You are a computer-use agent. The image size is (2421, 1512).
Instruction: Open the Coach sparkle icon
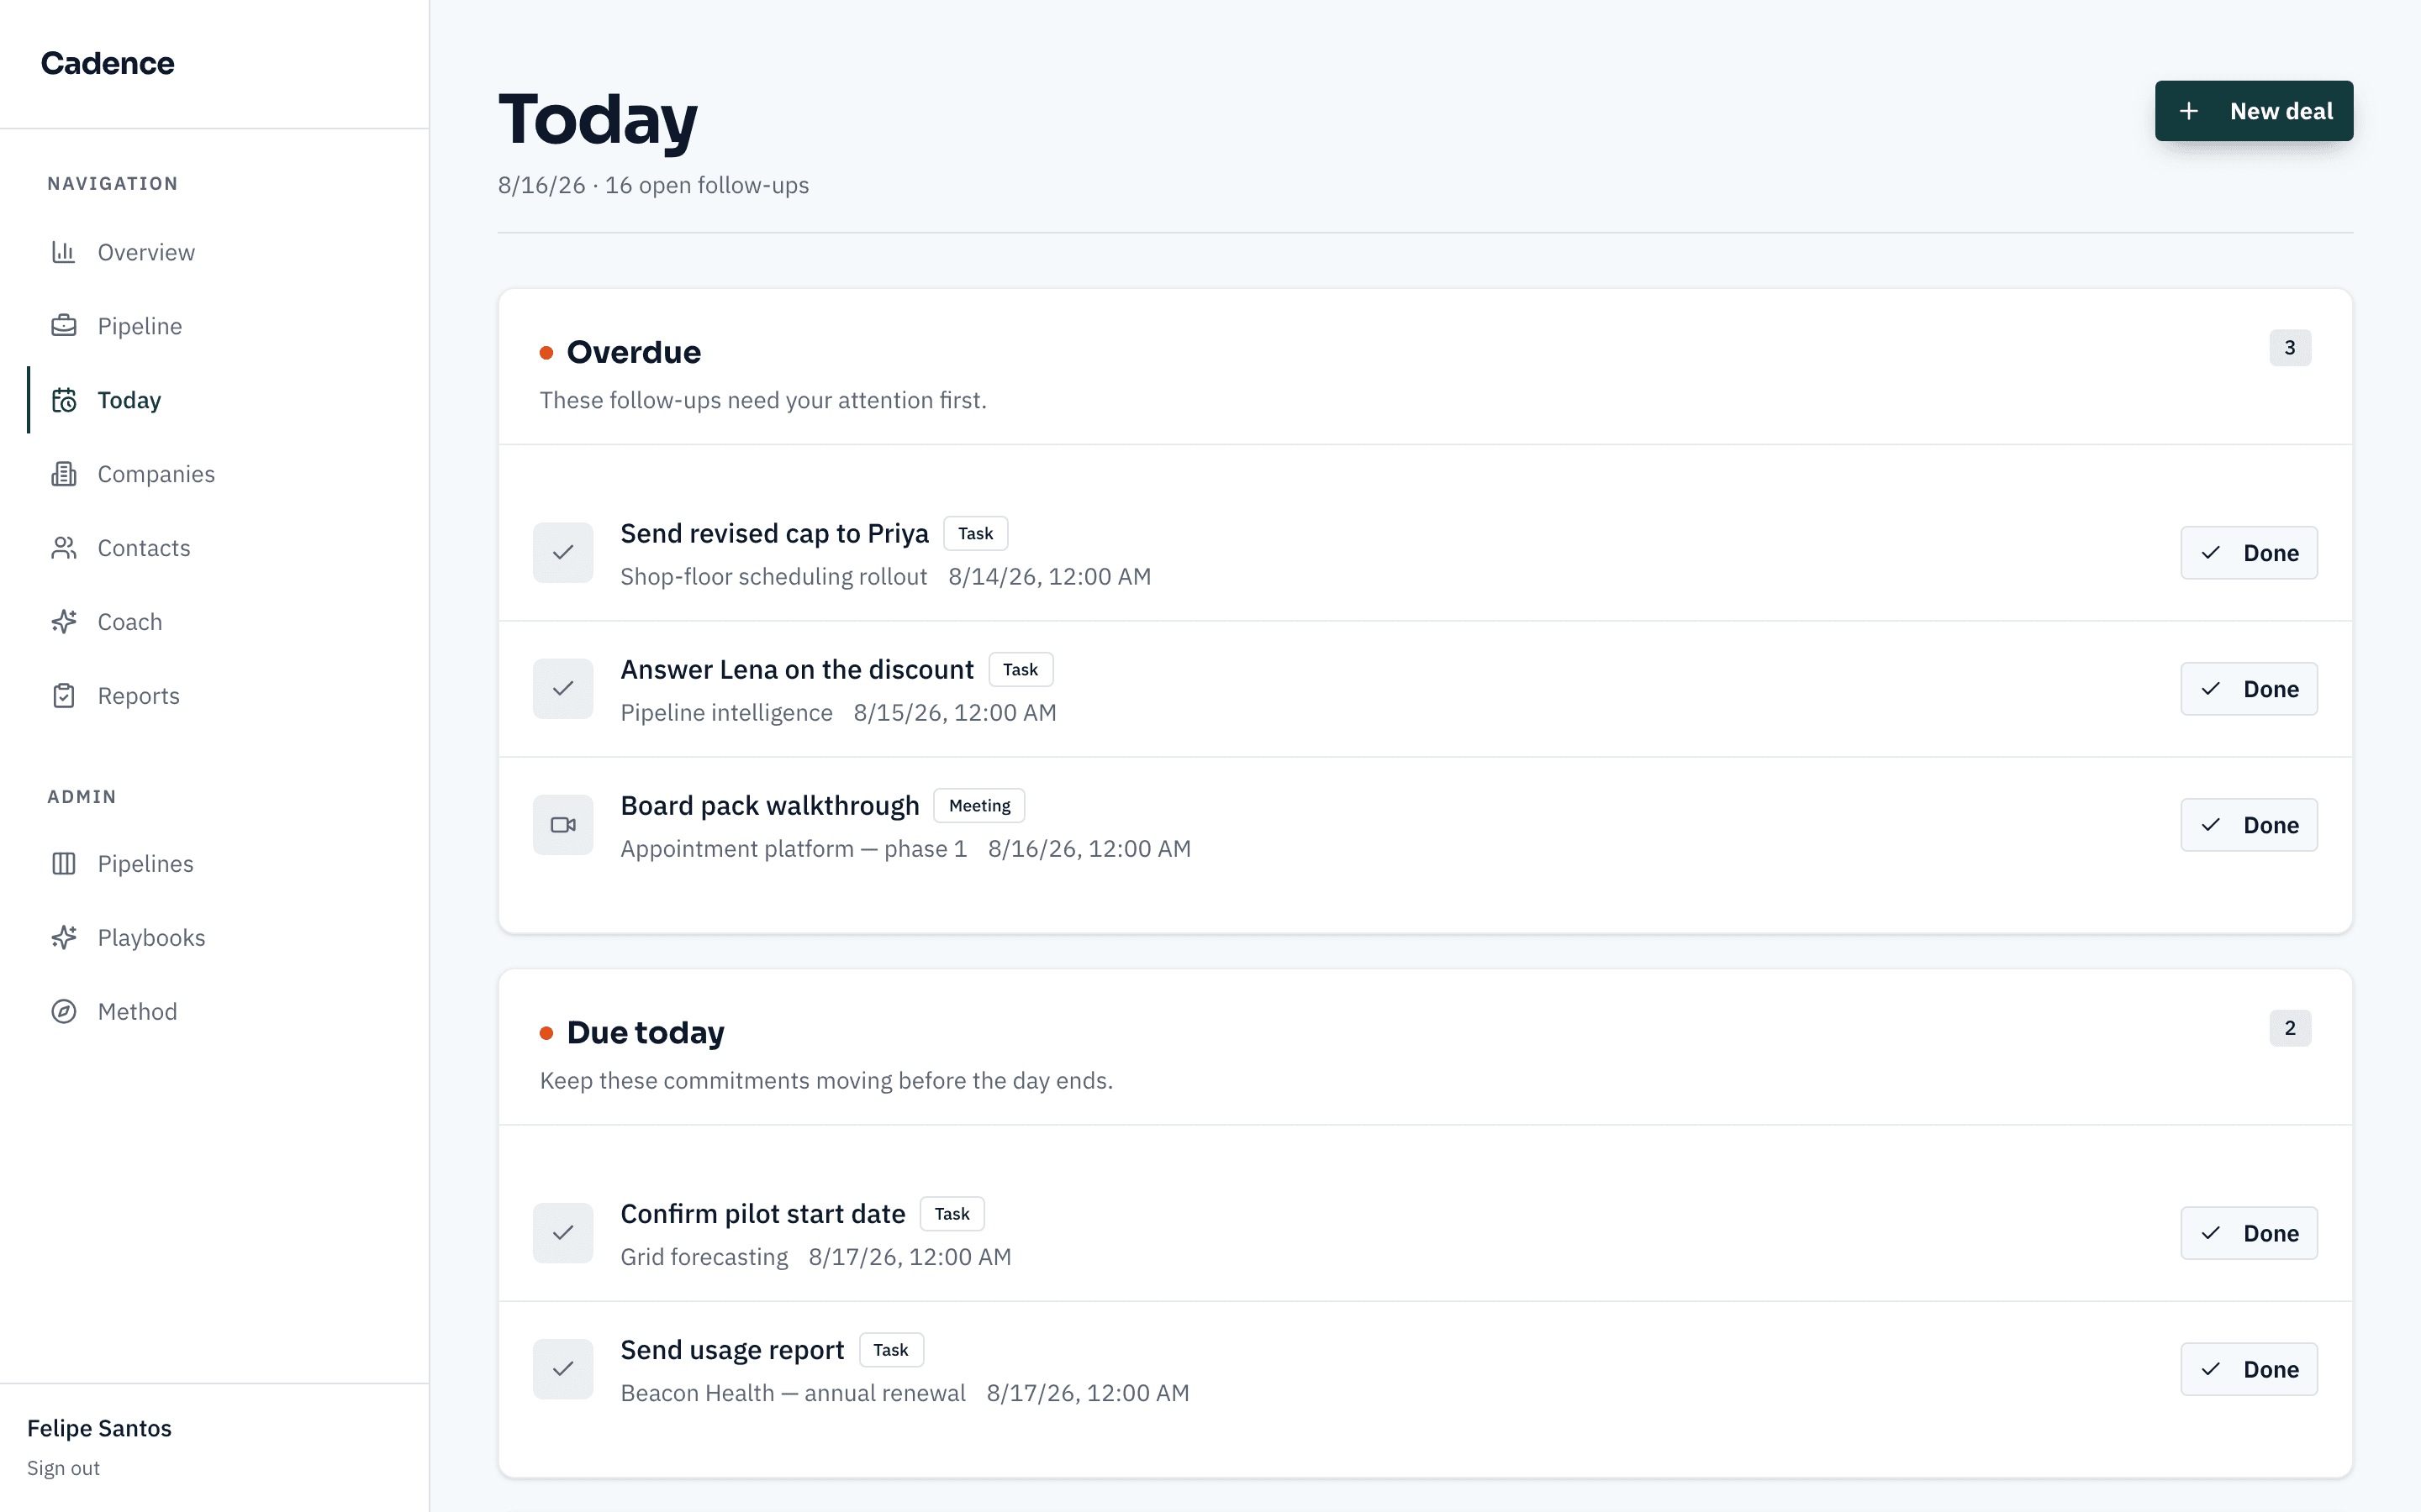[64, 622]
